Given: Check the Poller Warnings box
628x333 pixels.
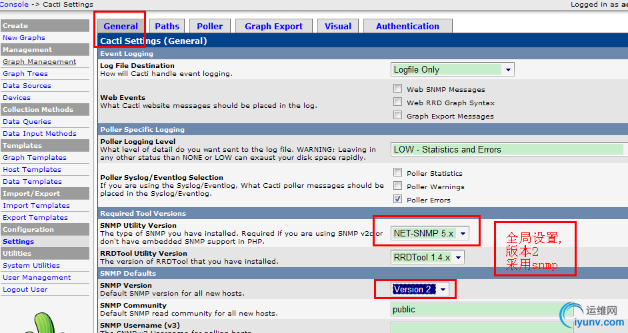Looking at the screenshot, I should 397,186.
